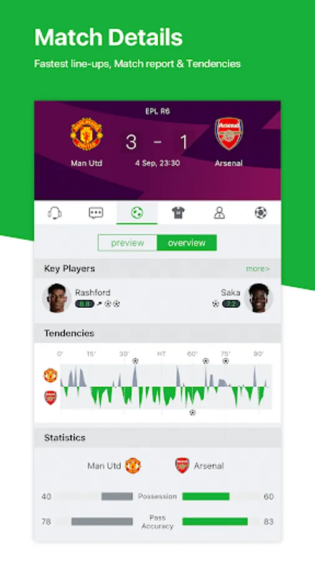Select the match overview ball-field tab
Screen dimensions: 315x562
(137, 213)
